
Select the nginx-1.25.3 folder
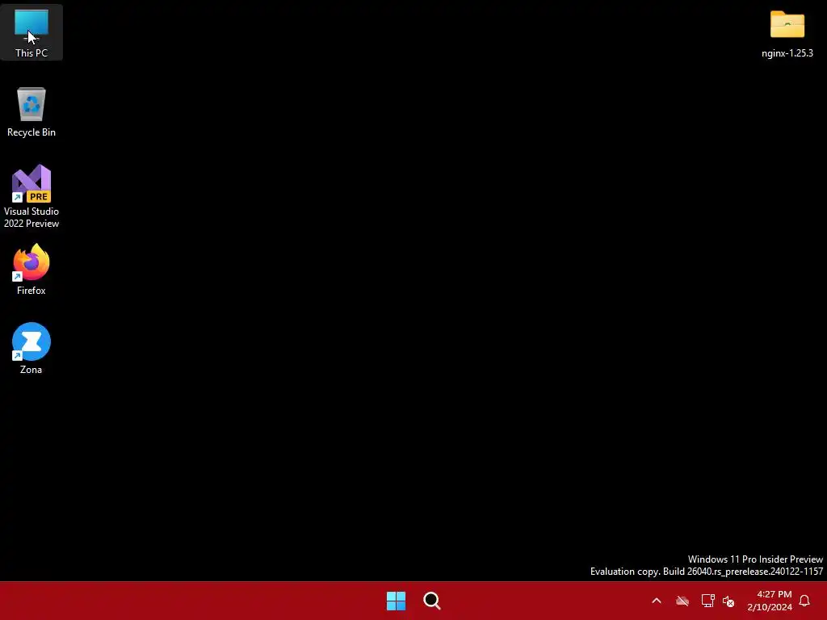click(x=787, y=34)
